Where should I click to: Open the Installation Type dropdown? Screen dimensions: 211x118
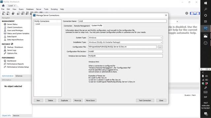point(125,42)
